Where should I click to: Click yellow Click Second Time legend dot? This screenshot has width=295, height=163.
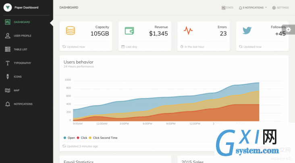pos(90,138)
